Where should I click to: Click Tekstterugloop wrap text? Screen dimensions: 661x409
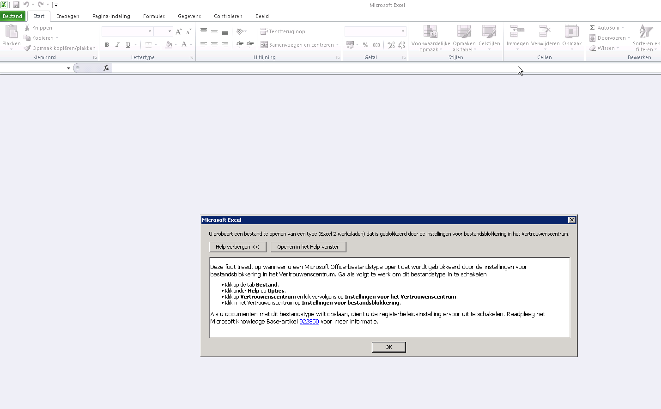(x=283, y=31)
